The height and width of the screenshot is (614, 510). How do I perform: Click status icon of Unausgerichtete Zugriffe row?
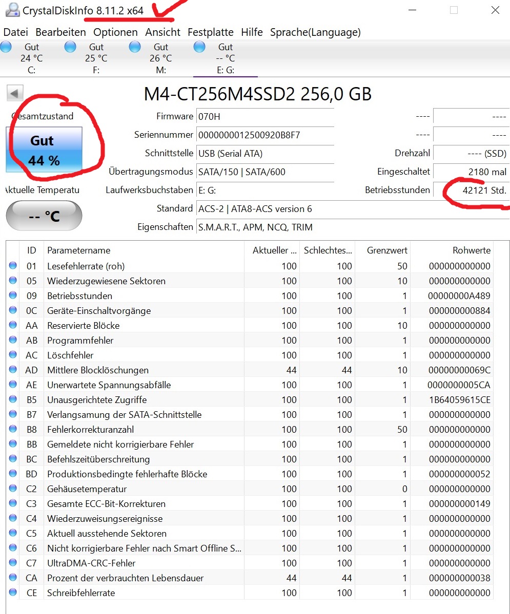click(13, 399)
